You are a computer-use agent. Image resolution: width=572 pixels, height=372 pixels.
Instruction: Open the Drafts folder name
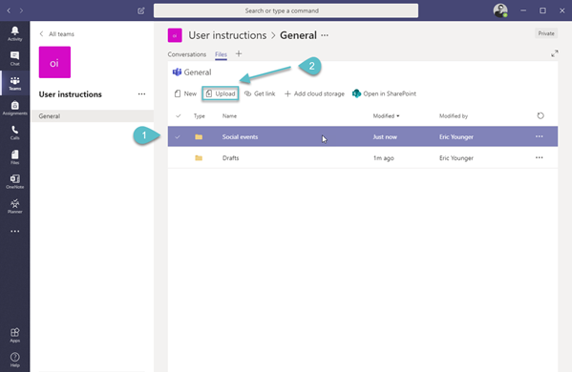pyautogui.click(x=230, y=158)
